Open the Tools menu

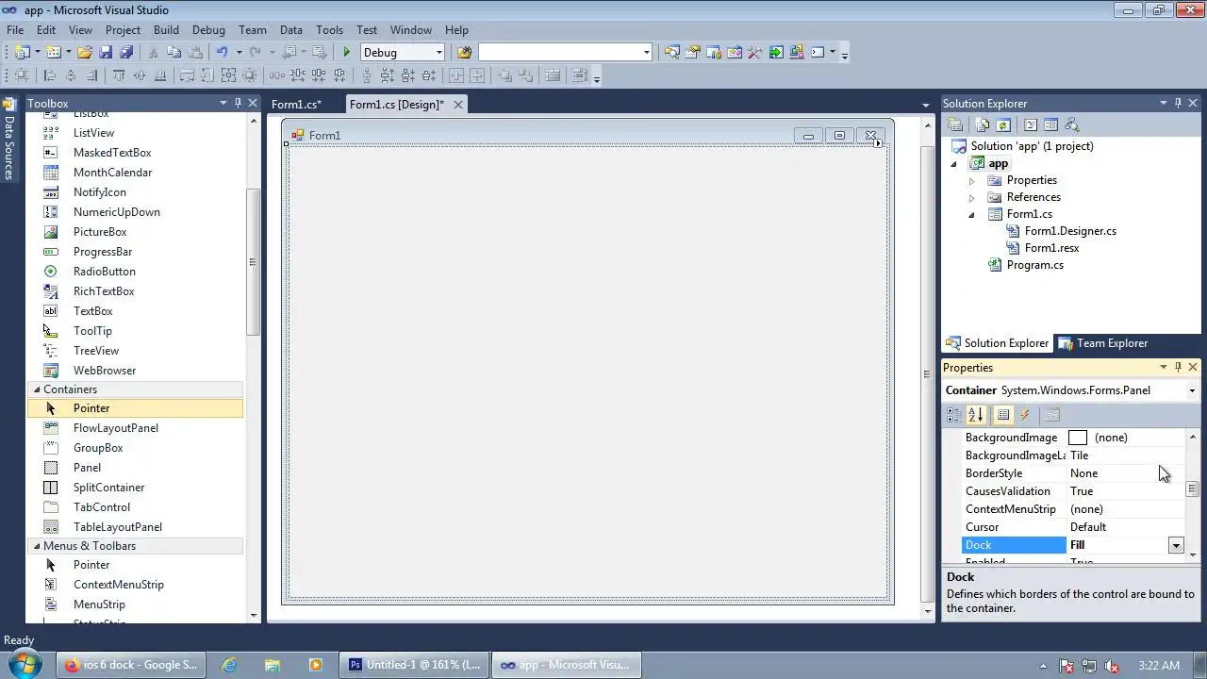tap(329, 29)
